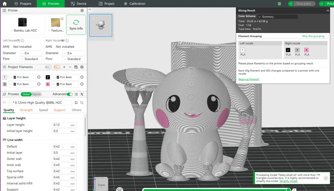This screenshot has height=191, width=334.
Task: Open the Strength settings tab
Action: tap(26, 110)
